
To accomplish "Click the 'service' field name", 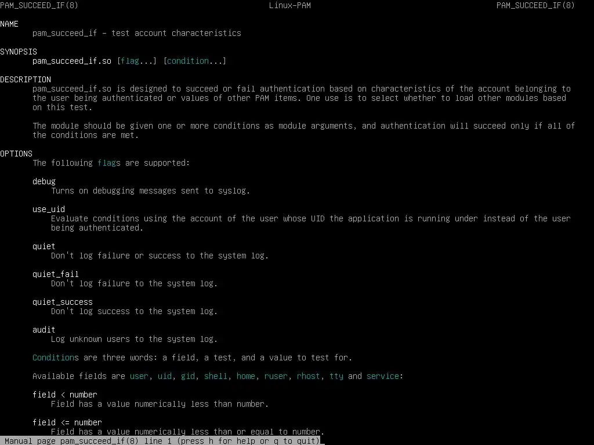I will click(383, 376).
